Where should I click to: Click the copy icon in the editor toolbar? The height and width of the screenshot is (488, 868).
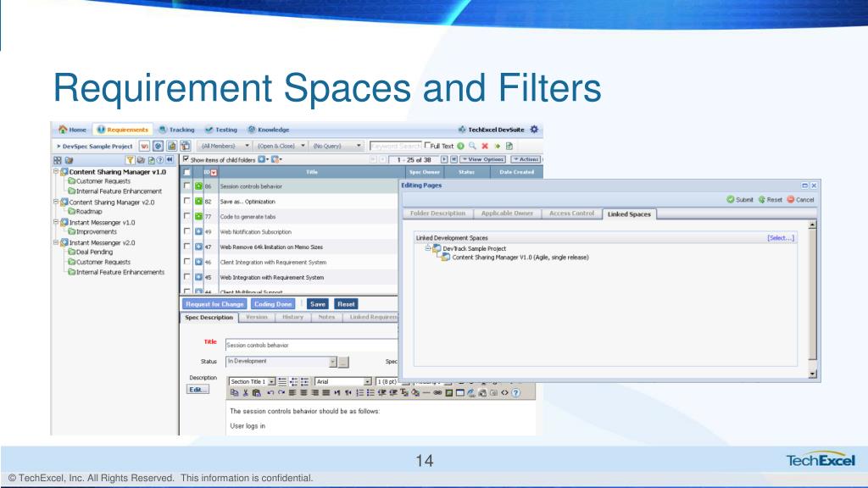(x=234, y=393)
